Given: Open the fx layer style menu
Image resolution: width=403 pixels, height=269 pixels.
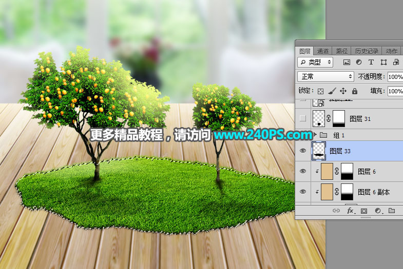Looking at the screenshot, I should [x=351, y=211].
